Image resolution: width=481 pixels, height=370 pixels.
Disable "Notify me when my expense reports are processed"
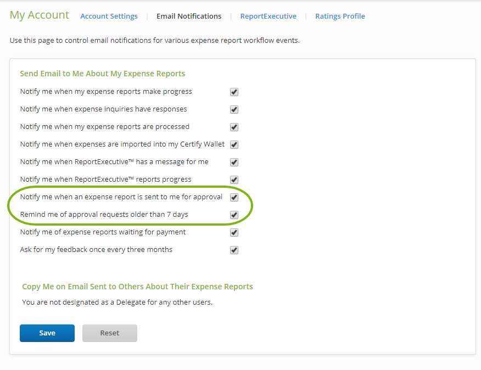pyautogui.click(x=234, y=127)
